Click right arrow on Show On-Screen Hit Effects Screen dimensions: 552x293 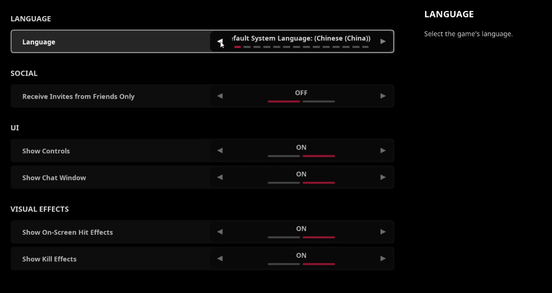[383, 232]
